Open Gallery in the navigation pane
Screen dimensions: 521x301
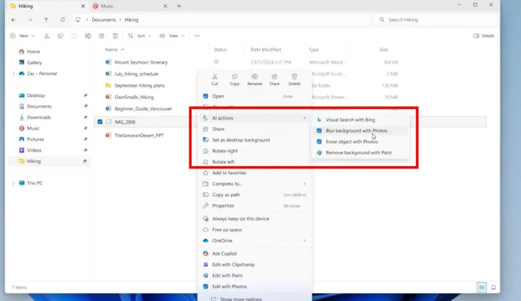34,62
